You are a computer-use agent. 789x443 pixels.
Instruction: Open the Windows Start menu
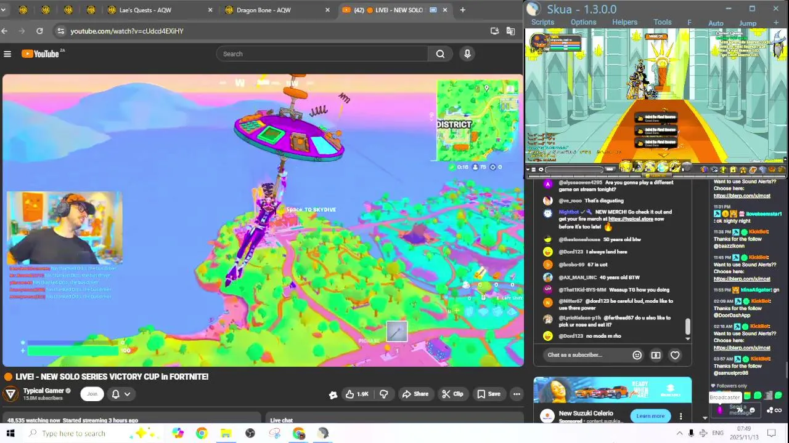coord(10,433)
